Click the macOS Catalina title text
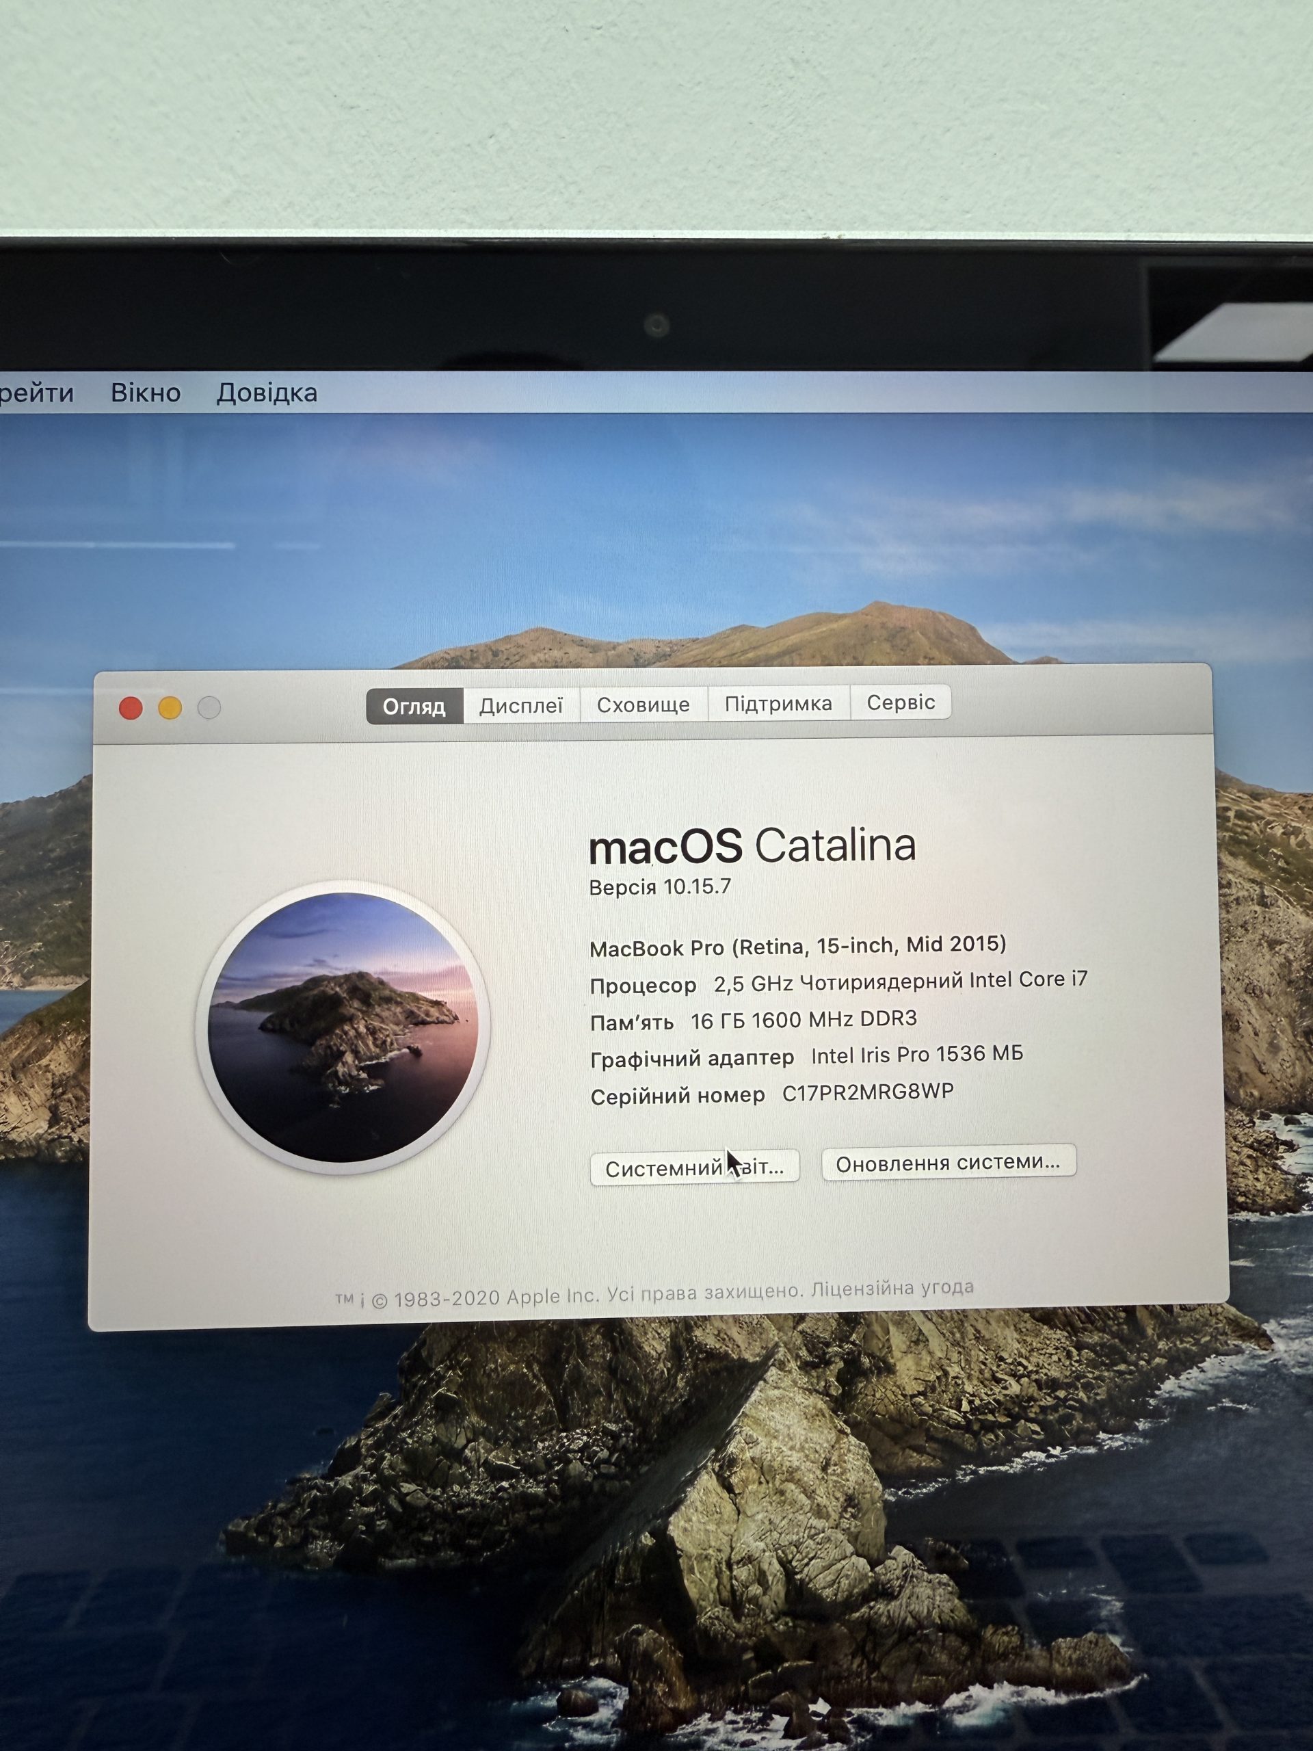This screenshot has width=1313, height=1751. [753, 845]
